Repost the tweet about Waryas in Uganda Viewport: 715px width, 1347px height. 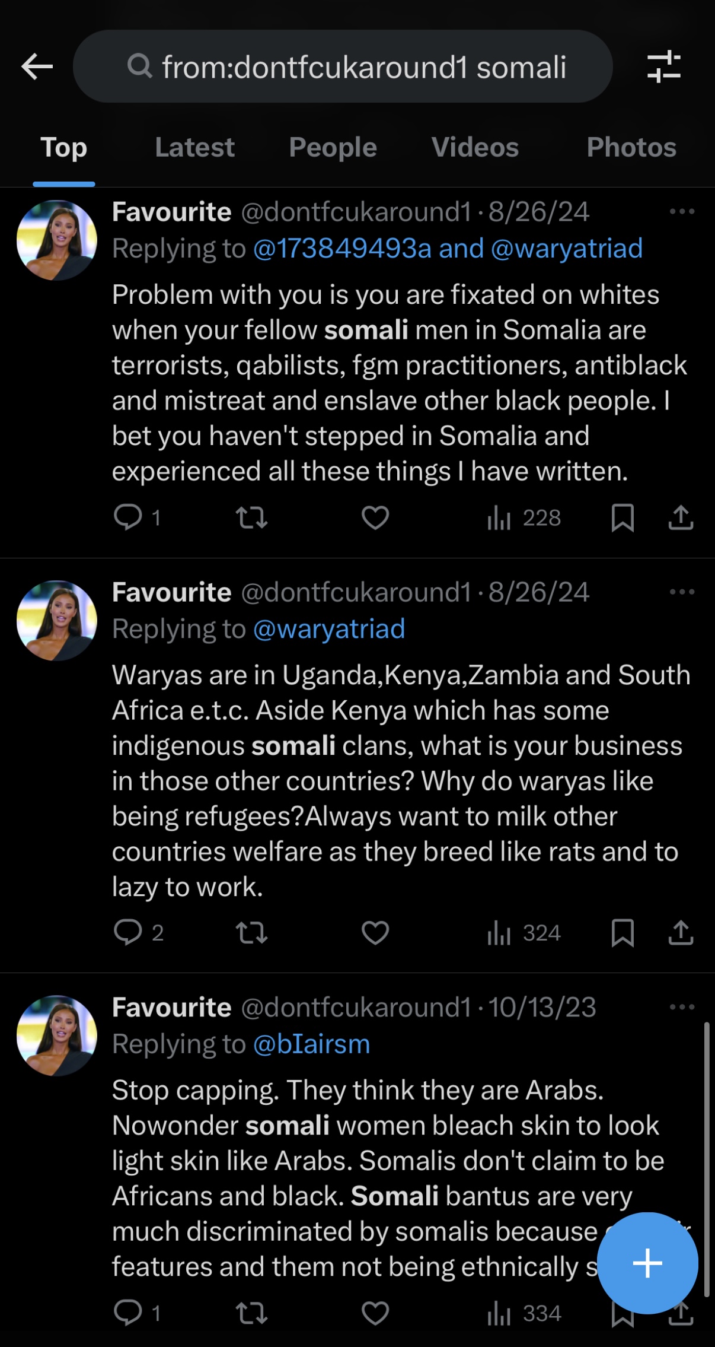point(252,933)
